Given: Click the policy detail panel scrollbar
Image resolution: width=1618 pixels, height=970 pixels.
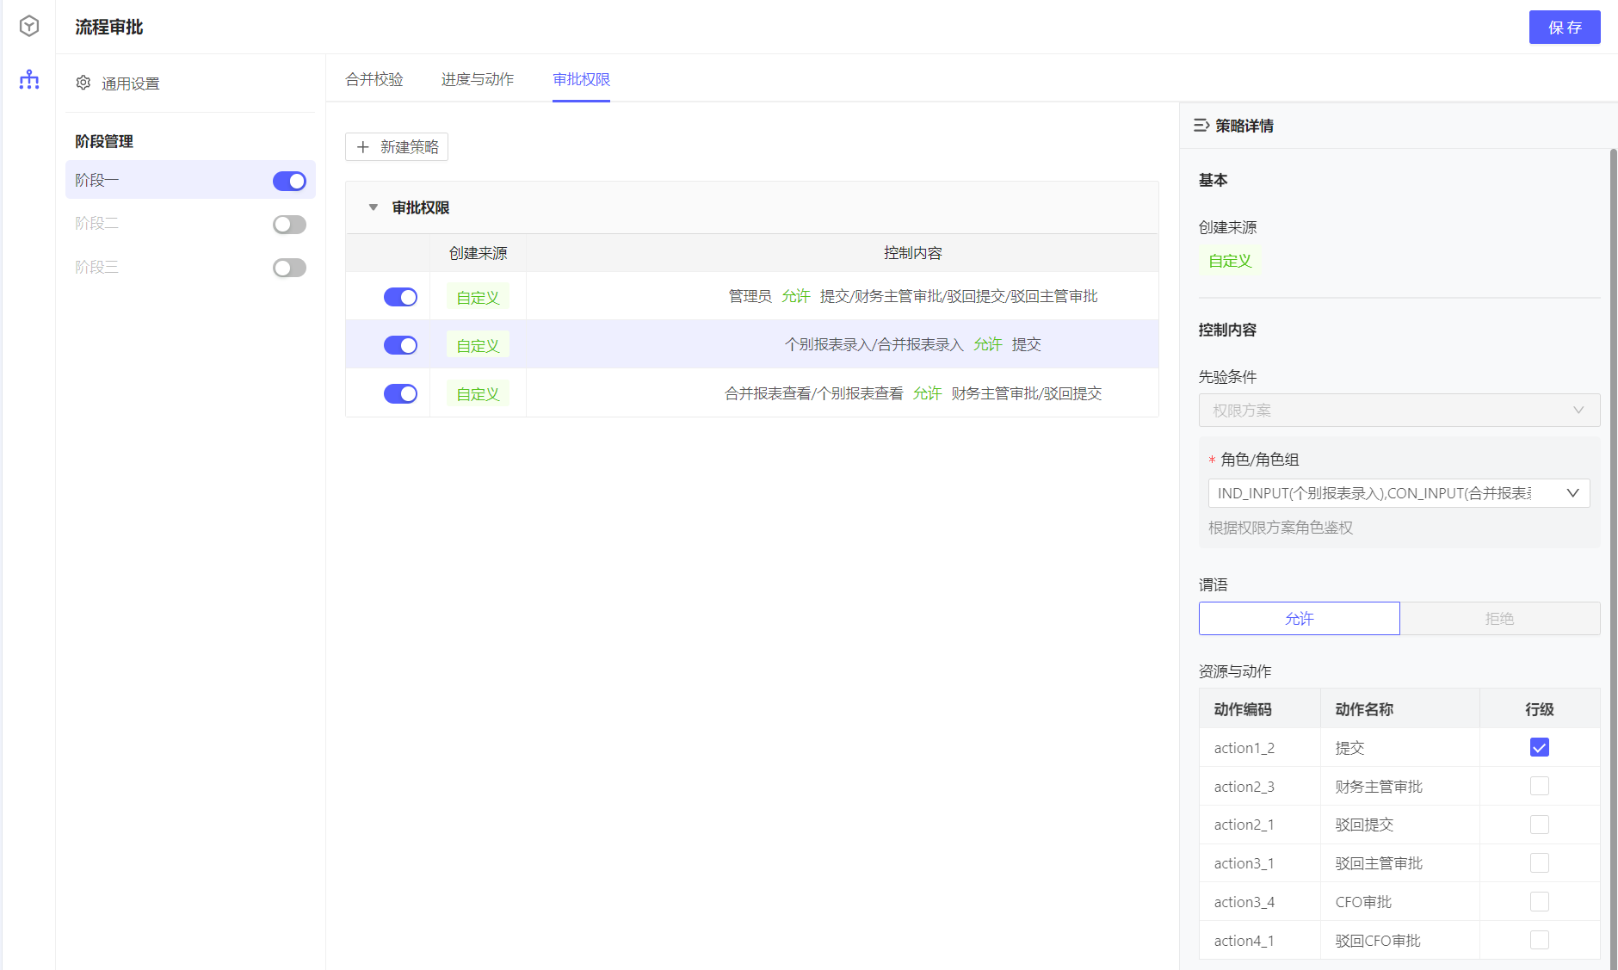Looking at the screenshot, I should pyautogui.click(x=1613, y=516).
